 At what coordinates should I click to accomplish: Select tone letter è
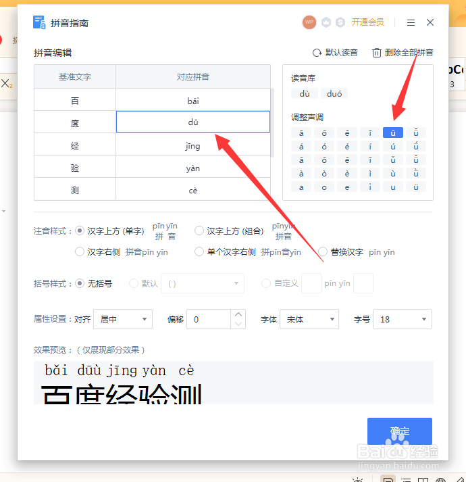pos(347,173)
